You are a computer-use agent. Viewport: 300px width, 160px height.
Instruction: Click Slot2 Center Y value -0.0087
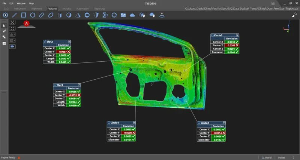point(63,52)
